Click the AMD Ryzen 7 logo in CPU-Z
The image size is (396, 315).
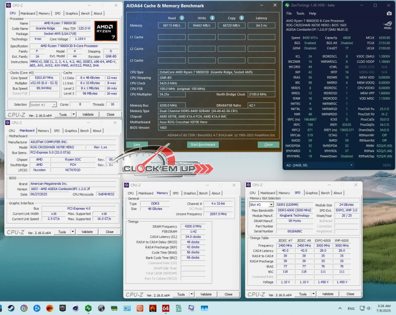pyautogui.click(x=106, y=31)
